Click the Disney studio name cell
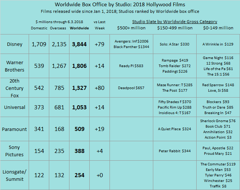Image resolution: width=240 pixels, height=190 pixels. [15, 44]
